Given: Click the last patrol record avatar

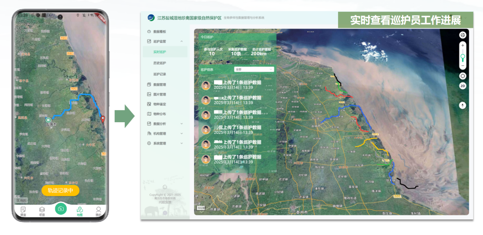Looking at the screenshot, I should (206, 160).
